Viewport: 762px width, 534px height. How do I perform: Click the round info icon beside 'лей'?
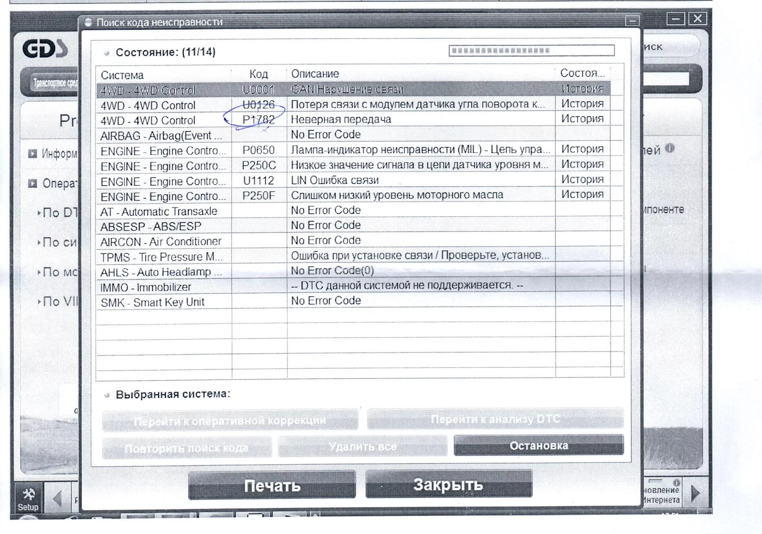coord(670,148)
